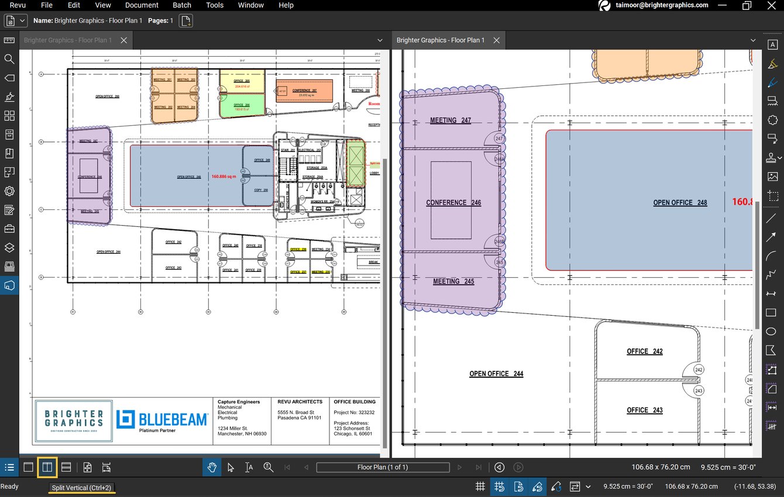Image resolution: width=784 pixels, height=497 pixels.
Task: Select the Text Box tool on the right toolbar
Action: pos(772,44)
